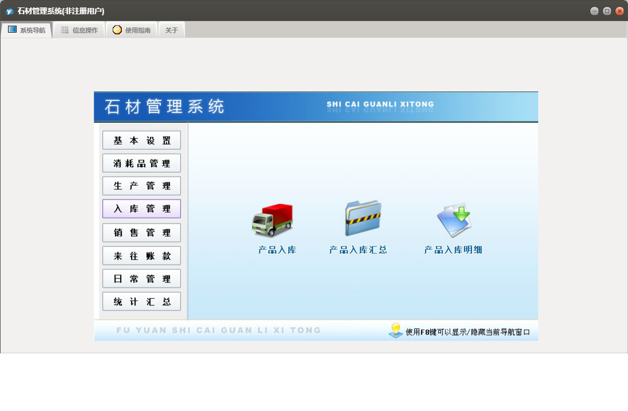Select the 消耗品管理 sidebar button
The width and height of the screenshot is (628, 411).
pos(141,163)
